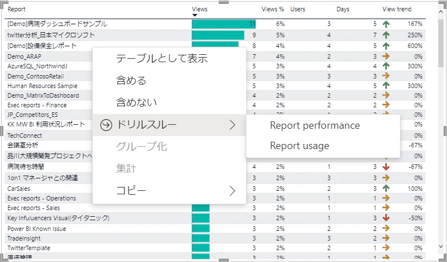
Task: Select 病院待ち時間 report name
Action: coord(25,167)
